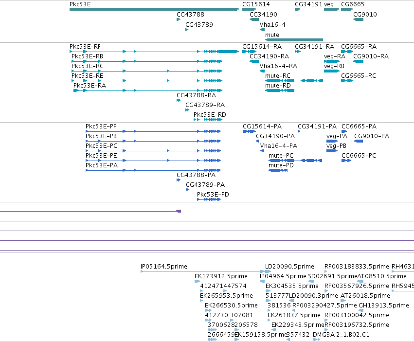Click the Pkc53E-PC protein label

tap(101, 146)
